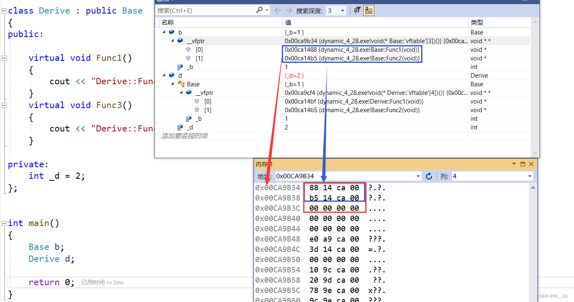Collapse the Func3 function code block
Viewport: 574px width, 302px height.
(4, 105)
